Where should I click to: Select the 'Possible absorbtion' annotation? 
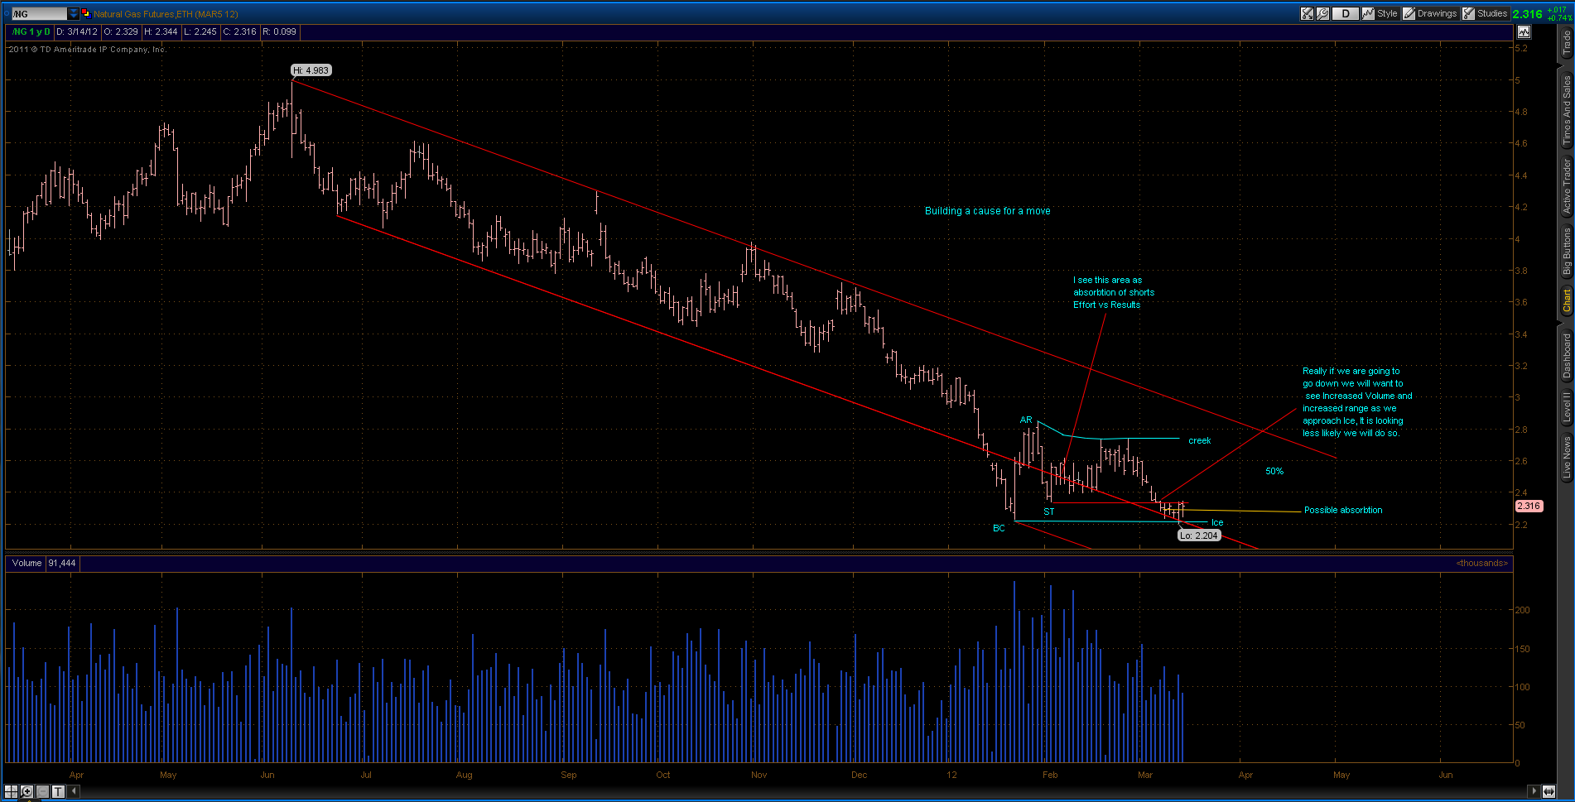point(1343,510)
